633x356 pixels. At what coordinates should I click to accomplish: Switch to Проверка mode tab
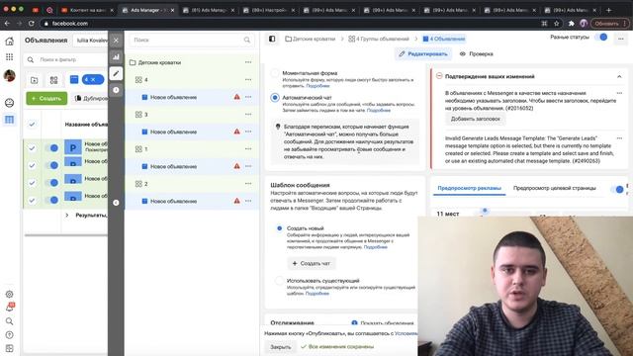click(477, 53)
